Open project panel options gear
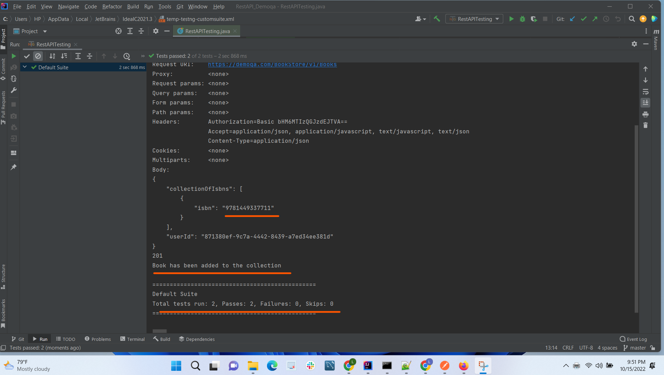The width and height of the screenshot is (664, 375). (x=156, y=31)
